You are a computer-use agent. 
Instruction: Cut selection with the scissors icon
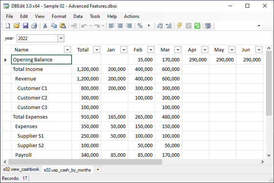coord(45,26)
